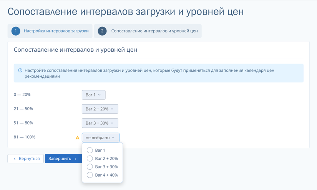Open the dropdown for the 21 — 50% interval
This screenshot has width=317, height=190.
coord(100,109)
